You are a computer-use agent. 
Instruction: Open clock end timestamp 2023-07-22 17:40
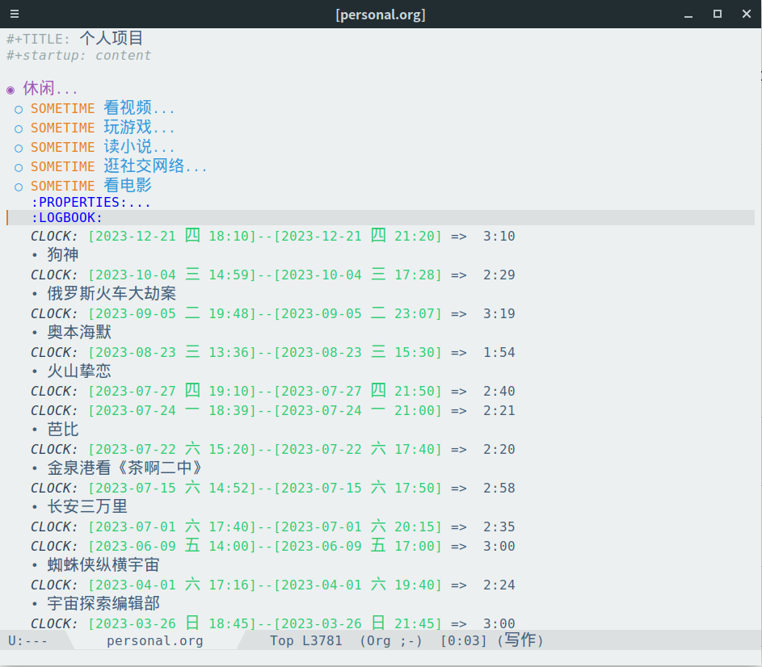358,450
